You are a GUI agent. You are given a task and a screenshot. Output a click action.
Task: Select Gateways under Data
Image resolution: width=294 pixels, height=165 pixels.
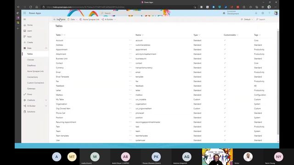(31, 88)
